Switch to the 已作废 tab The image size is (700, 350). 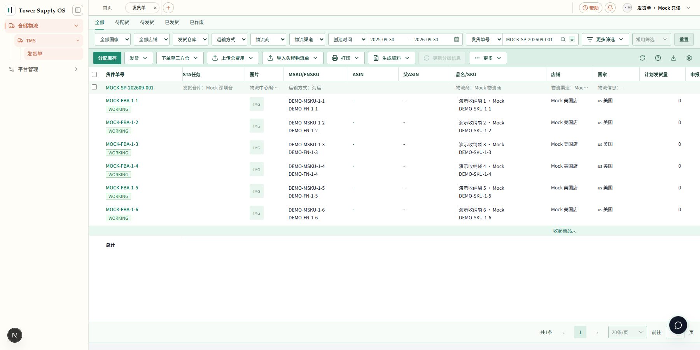[197, 23]
